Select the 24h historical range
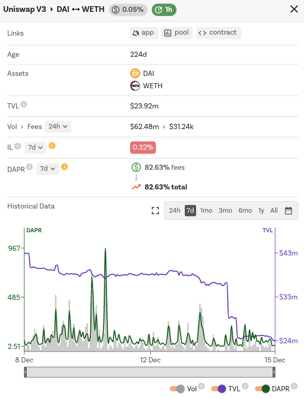The height and width of the screenshot is (399, 304). click(x=174, y=211)
